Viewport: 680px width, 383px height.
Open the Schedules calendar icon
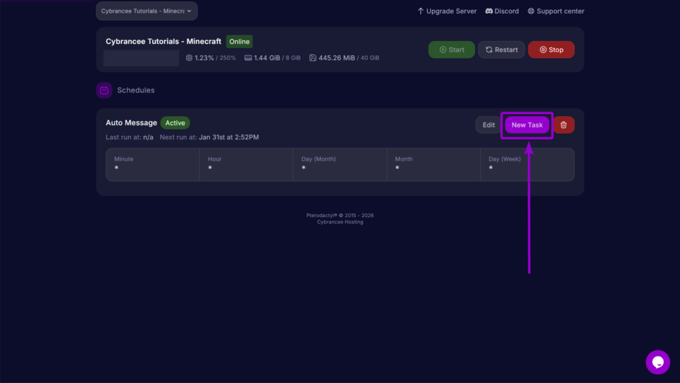[104, 90]
